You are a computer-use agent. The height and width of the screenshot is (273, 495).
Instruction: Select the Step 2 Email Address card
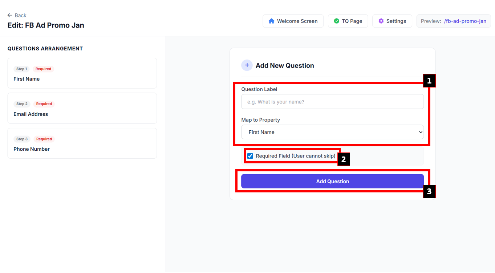(x=82, y=108)
